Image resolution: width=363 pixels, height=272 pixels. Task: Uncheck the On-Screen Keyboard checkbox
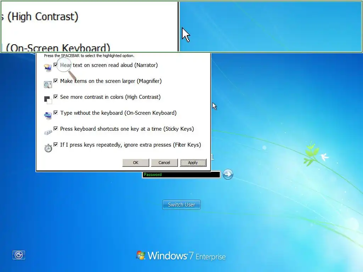[x=56, y=113]
